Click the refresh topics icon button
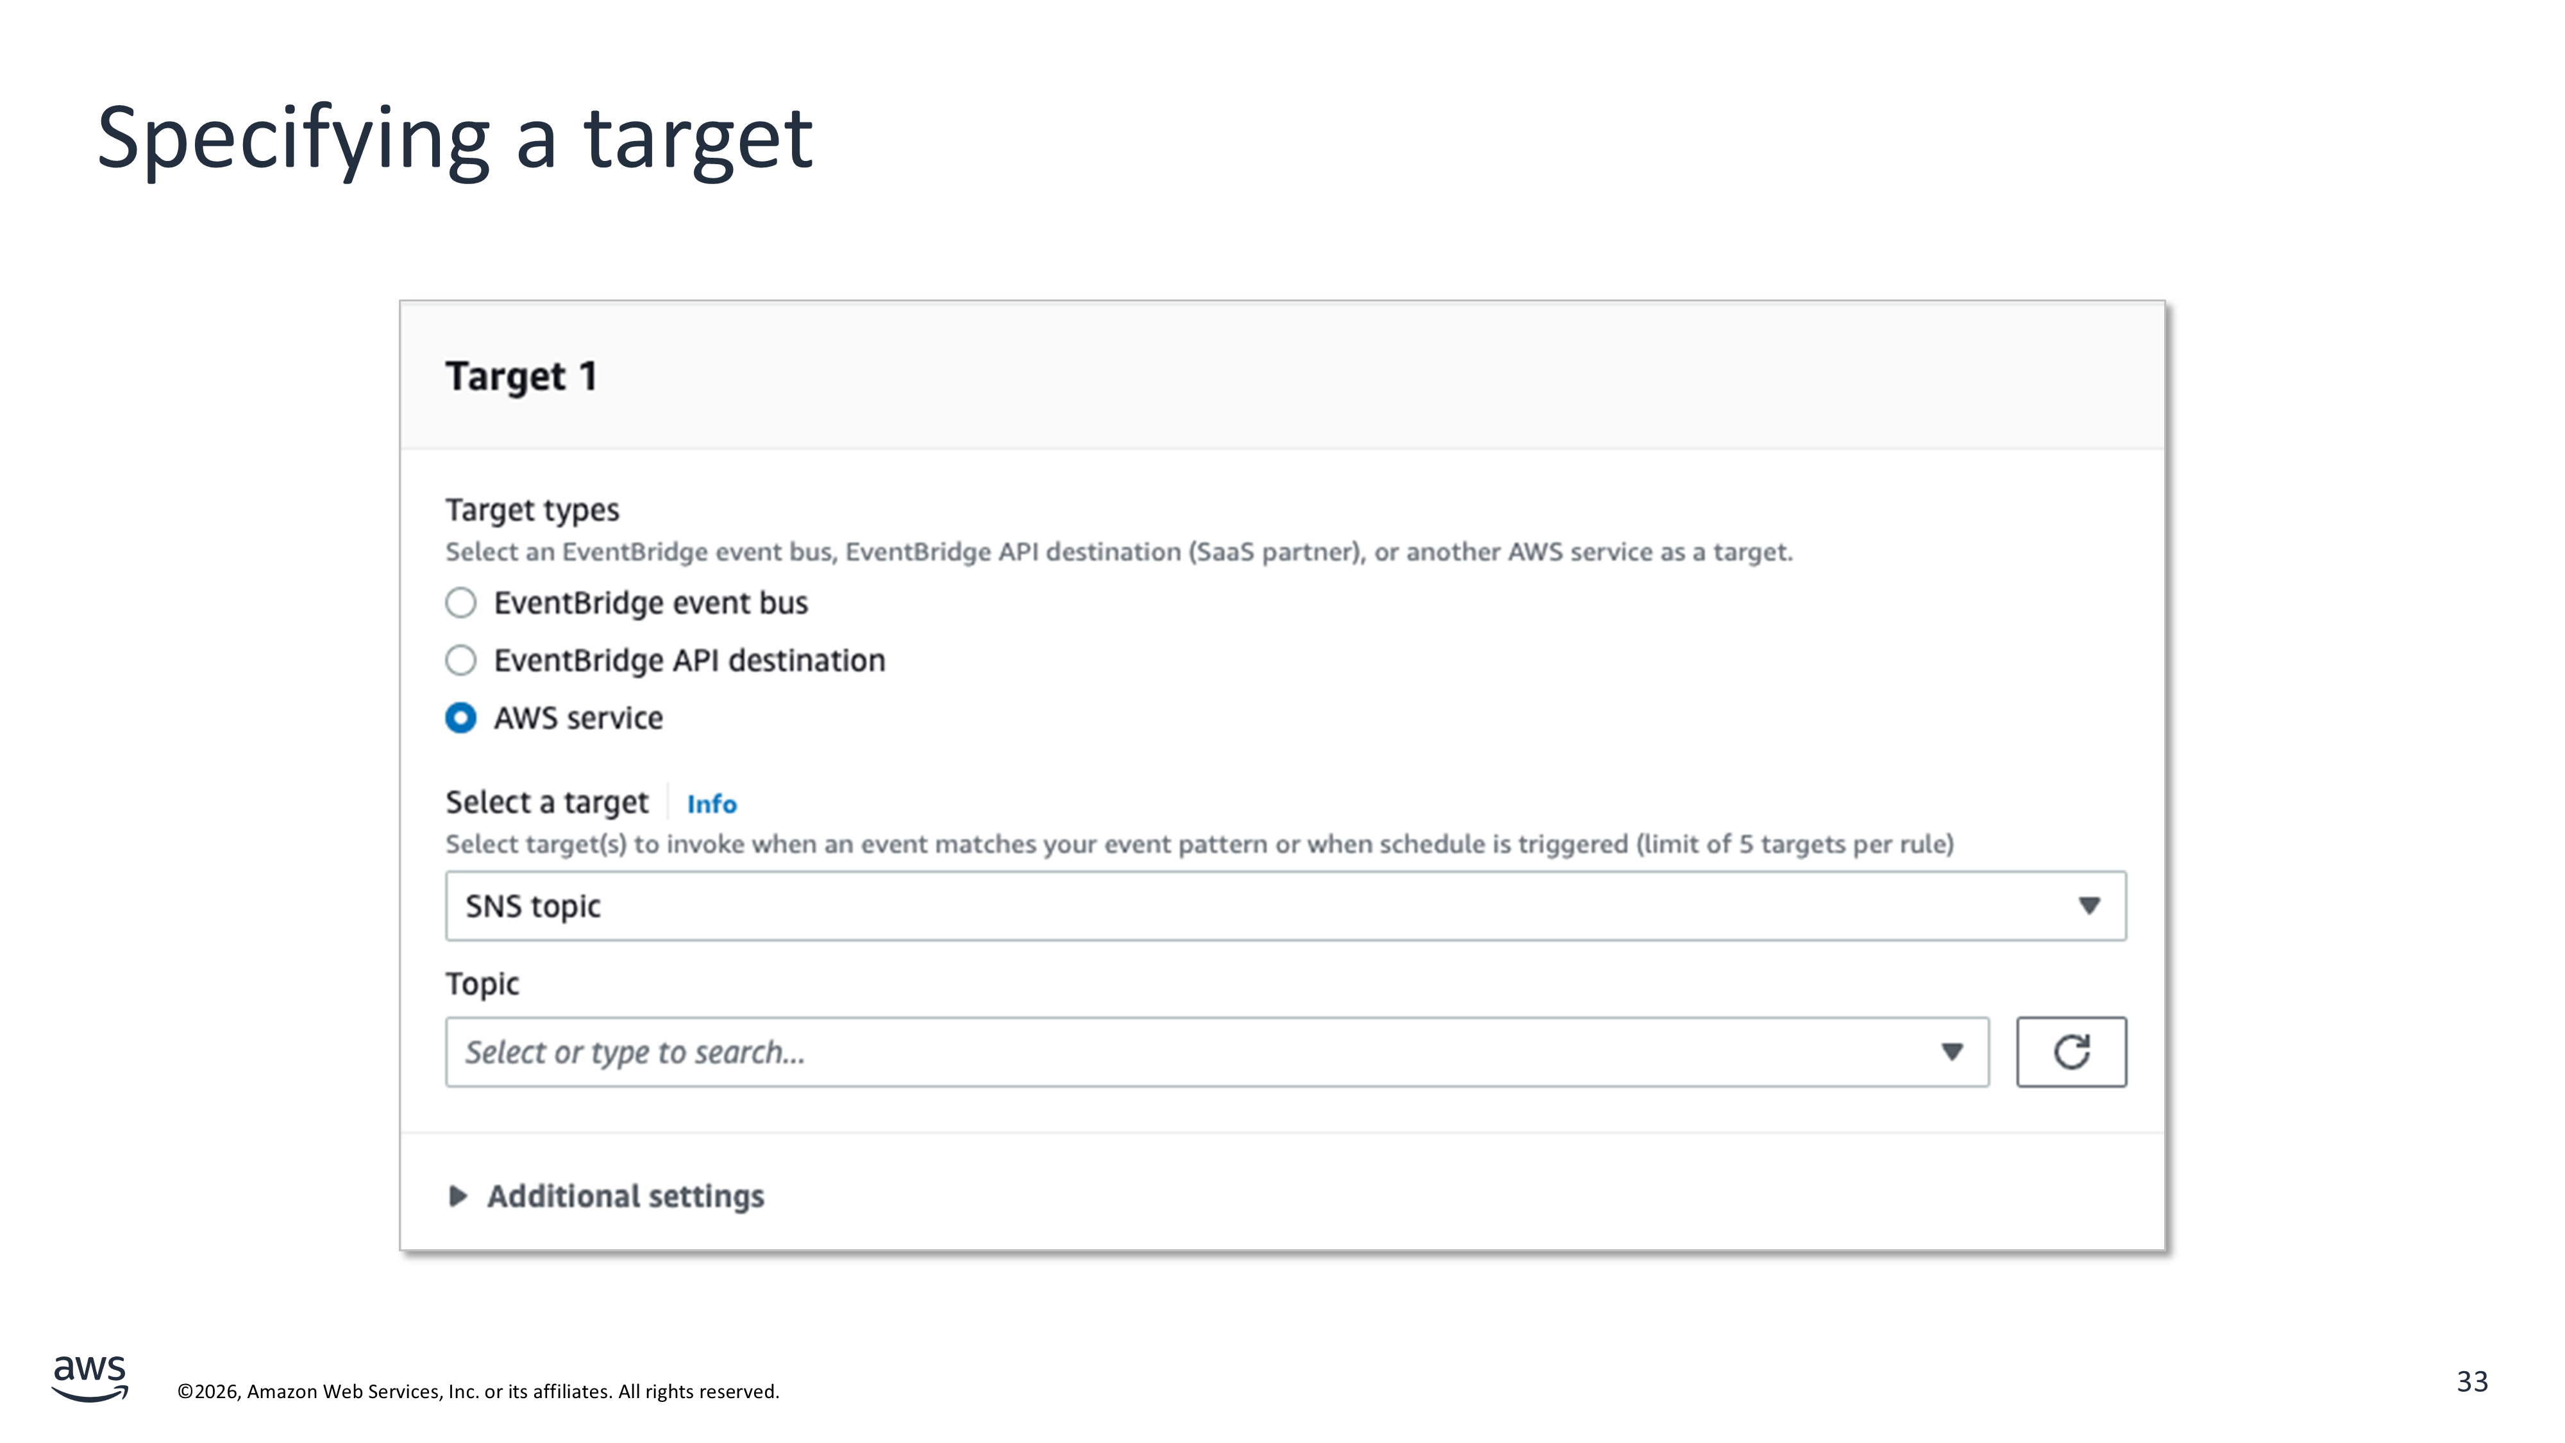Screen dimensions: 2565x1443 (2071, 1052)
